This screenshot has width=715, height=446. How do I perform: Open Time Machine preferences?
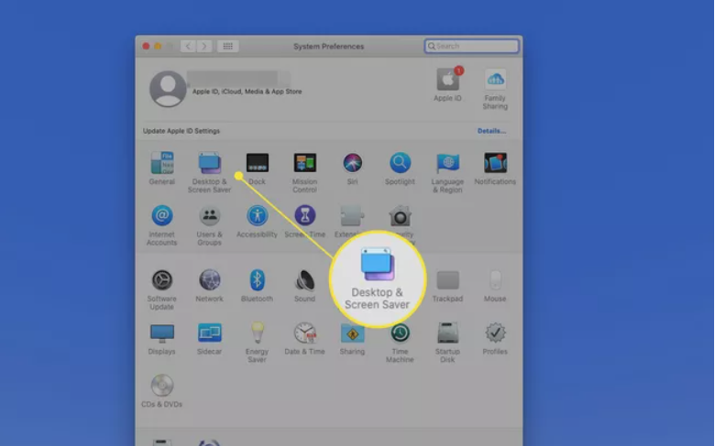coord(400,343)
